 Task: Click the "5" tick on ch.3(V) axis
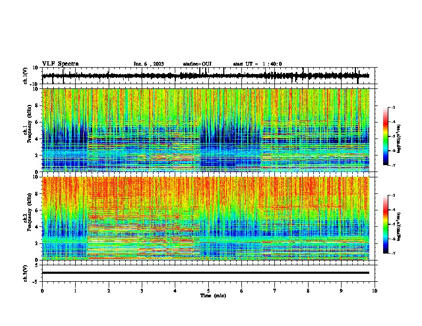[x=37, y=265]
